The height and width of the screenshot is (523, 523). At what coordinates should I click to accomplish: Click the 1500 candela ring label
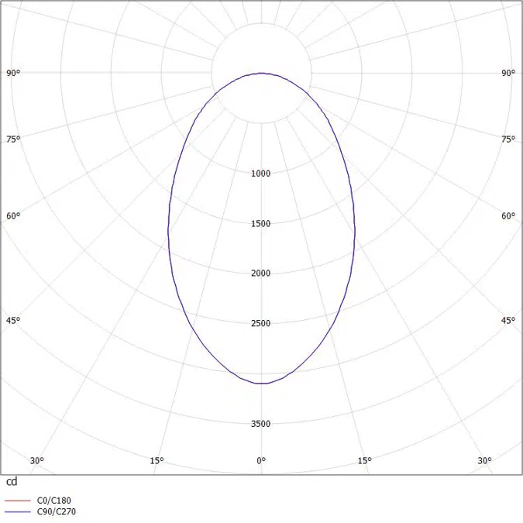tap(261, 223)
